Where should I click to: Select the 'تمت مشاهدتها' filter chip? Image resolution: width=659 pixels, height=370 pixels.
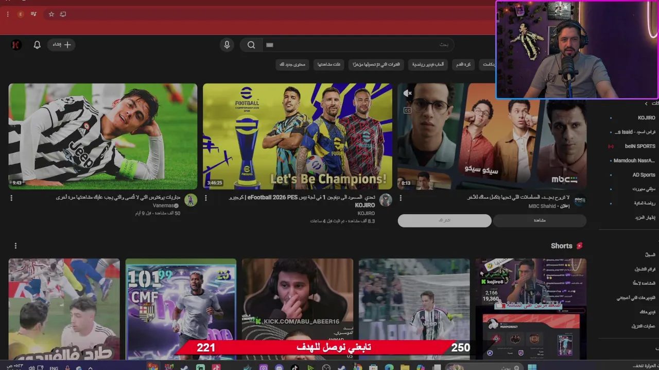point(329,65)
